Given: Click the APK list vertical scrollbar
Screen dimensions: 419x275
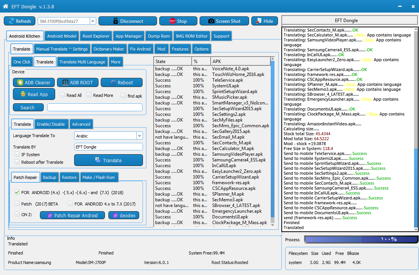Looking at the screenshot, I should [x=273, y=142].
